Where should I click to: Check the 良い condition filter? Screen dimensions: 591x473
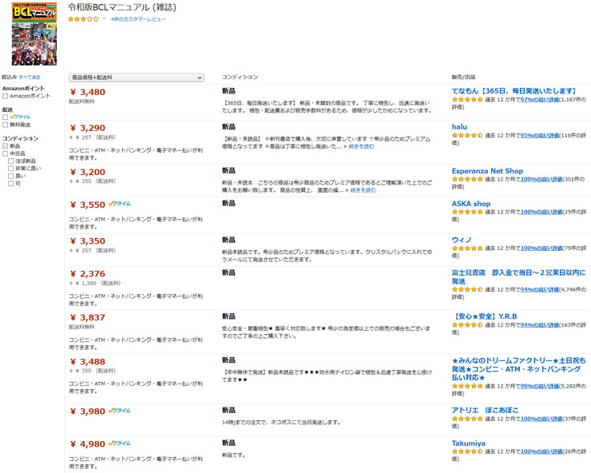tap(10, 176)
